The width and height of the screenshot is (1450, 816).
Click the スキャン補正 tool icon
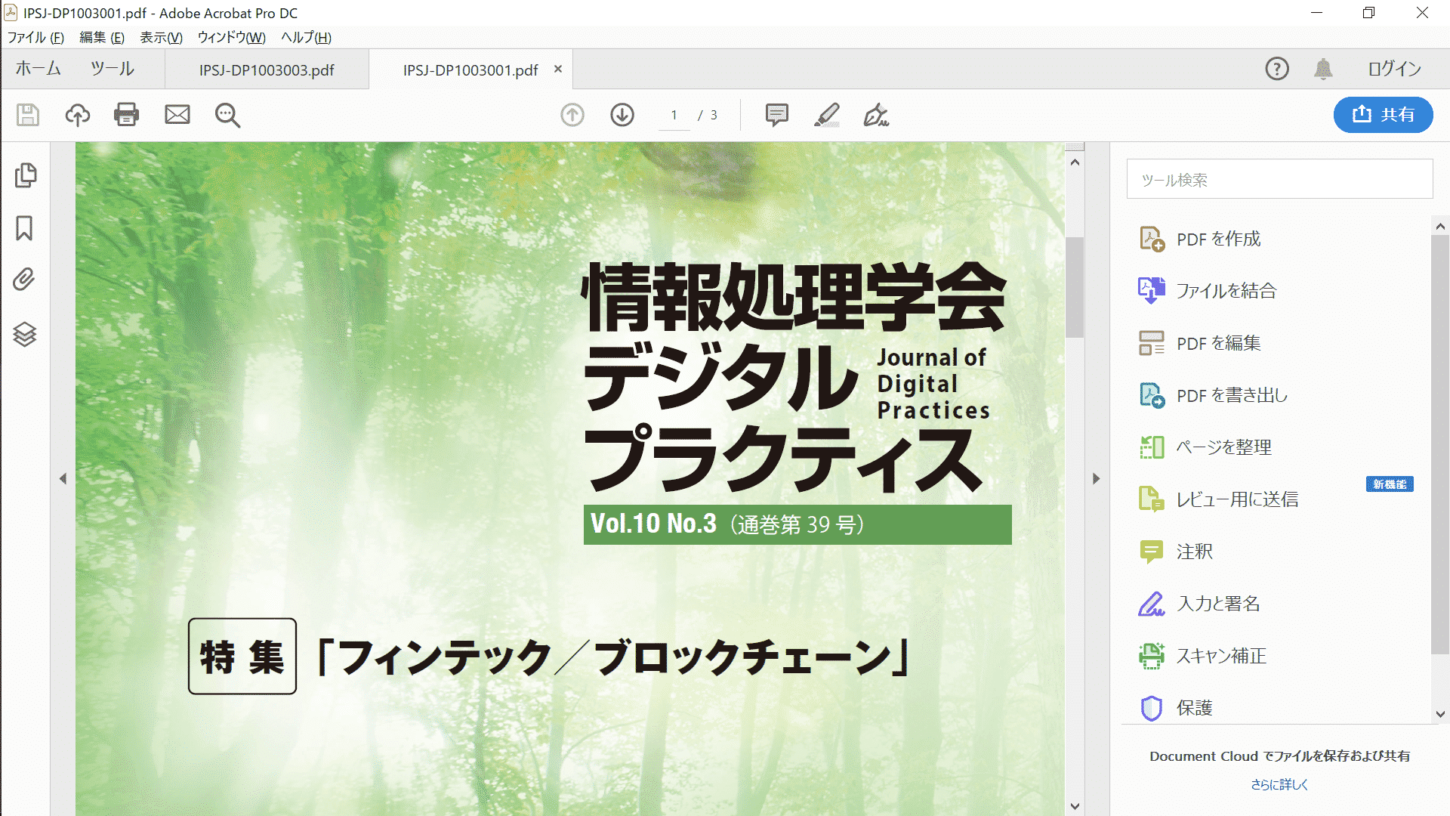(1152, 656)
